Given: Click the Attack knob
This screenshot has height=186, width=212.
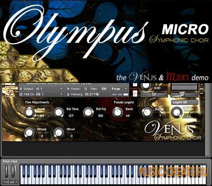Looking at the screenshot, I should click(x=29, y=133).
